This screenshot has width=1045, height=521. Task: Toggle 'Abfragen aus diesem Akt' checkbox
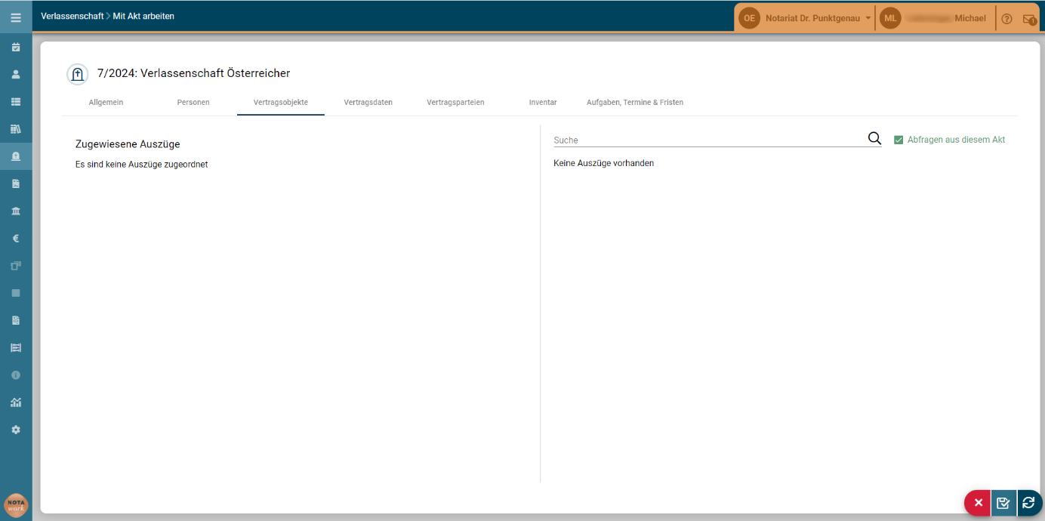coord(899,140)
